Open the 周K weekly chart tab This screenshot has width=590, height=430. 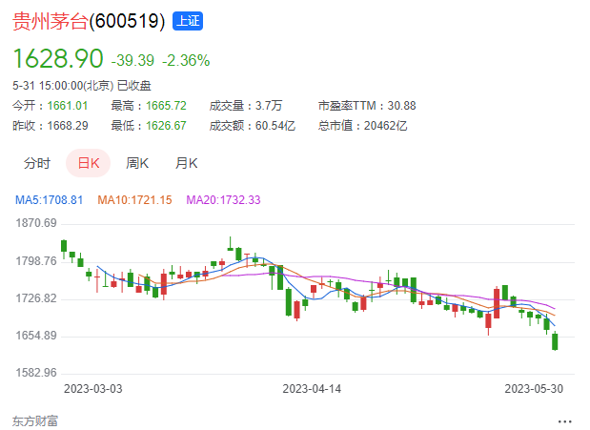tap(137, 163)
